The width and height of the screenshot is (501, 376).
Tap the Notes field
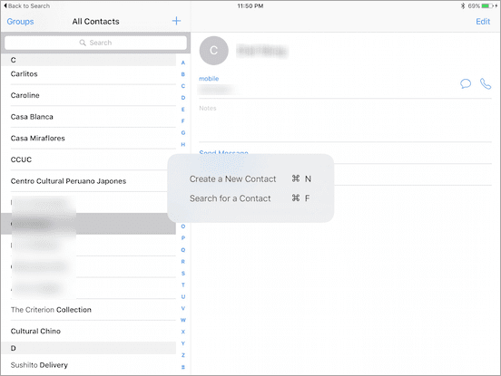[345, 120]
